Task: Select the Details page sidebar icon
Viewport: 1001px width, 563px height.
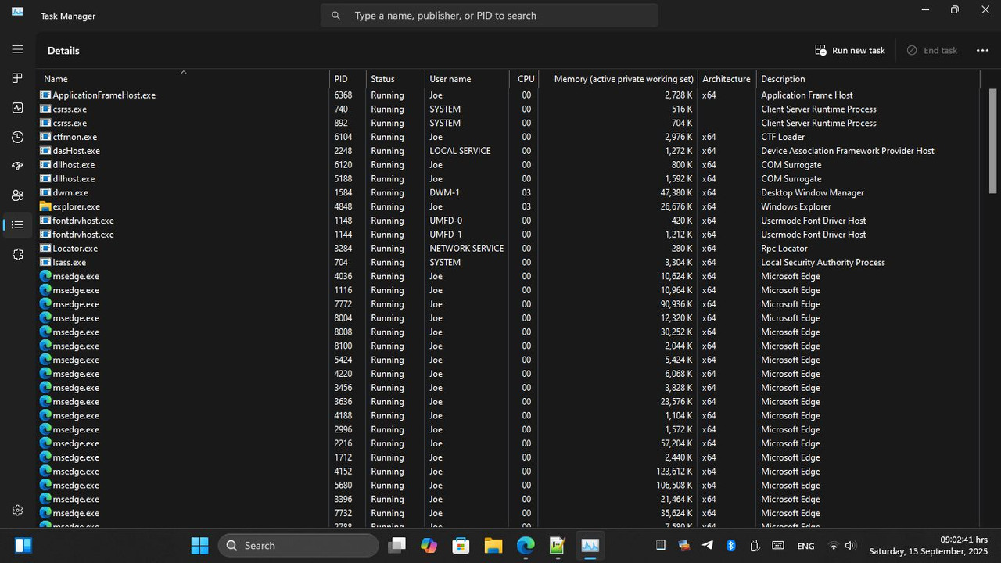Action: [x=17, y=225]
